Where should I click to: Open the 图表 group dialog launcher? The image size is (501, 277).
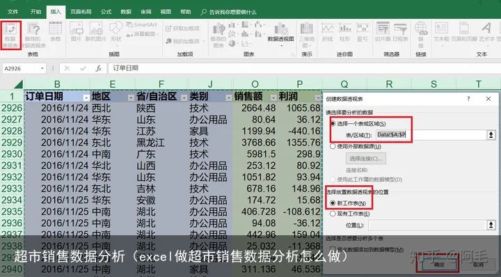pyautogui.click(x=293, y=55)
